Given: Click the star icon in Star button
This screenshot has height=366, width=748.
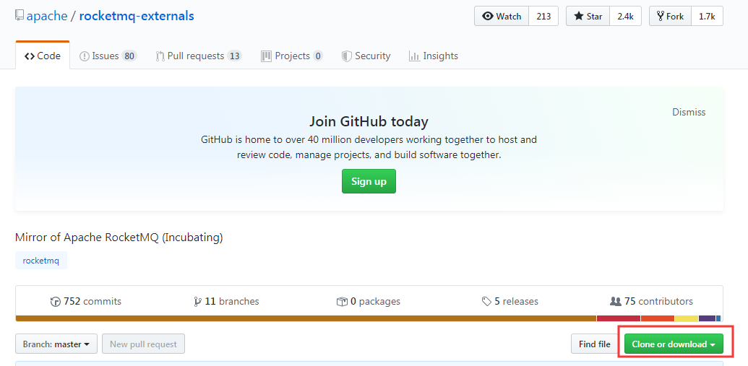Looking at the screenshot, I should [x=579, y=16].
